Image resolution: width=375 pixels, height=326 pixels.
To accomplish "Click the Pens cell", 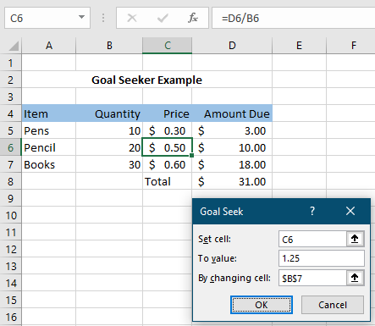I will coord(49,130).
